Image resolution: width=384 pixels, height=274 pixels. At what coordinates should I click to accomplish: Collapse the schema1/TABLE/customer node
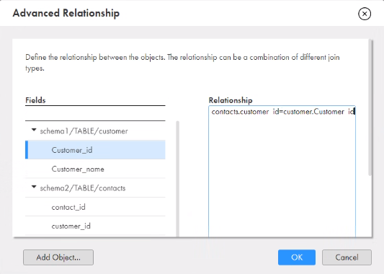tap(34, 130)
